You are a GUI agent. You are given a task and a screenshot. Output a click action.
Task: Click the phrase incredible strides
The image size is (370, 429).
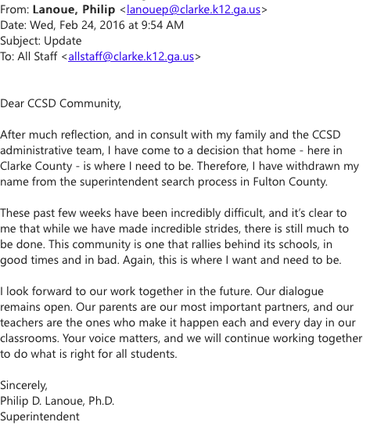point(196,229)
